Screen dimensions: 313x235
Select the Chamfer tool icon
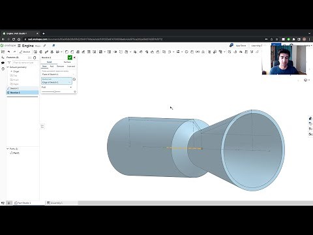pyautogui.click(x=72, y=52)
